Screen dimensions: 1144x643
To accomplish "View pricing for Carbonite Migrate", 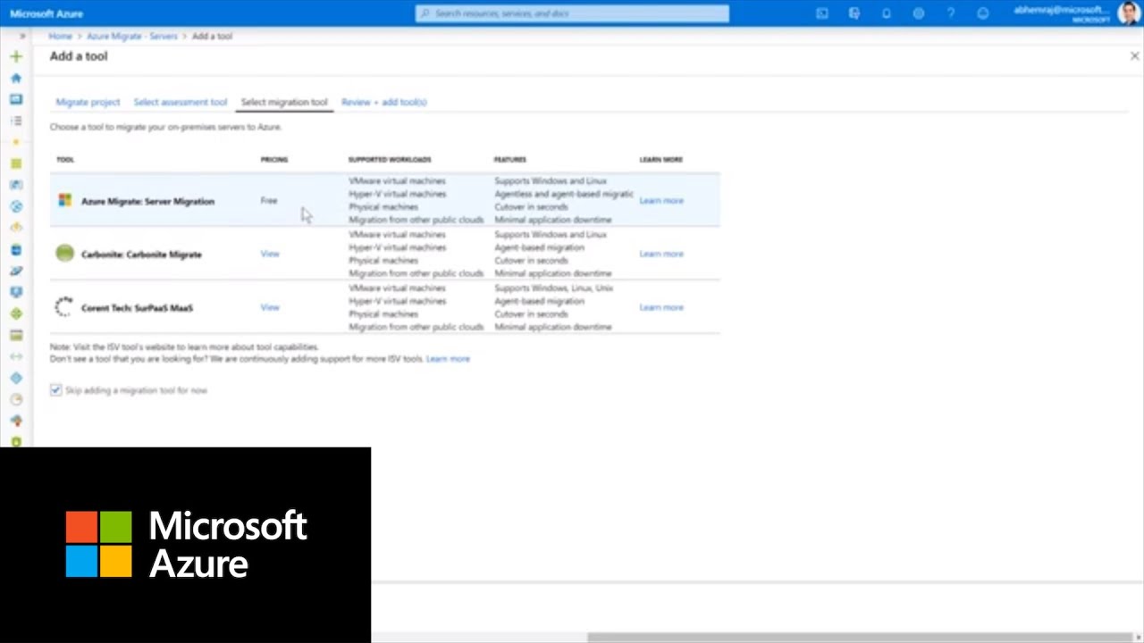I will click(x=270, y=254).
